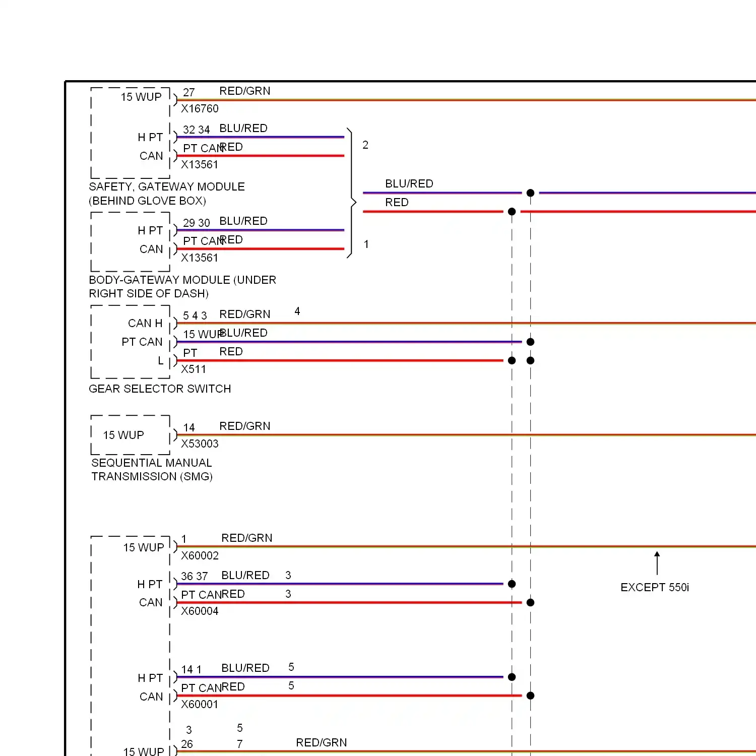Click the X60004 connector label
756x756 pixels.
[200, 611]
